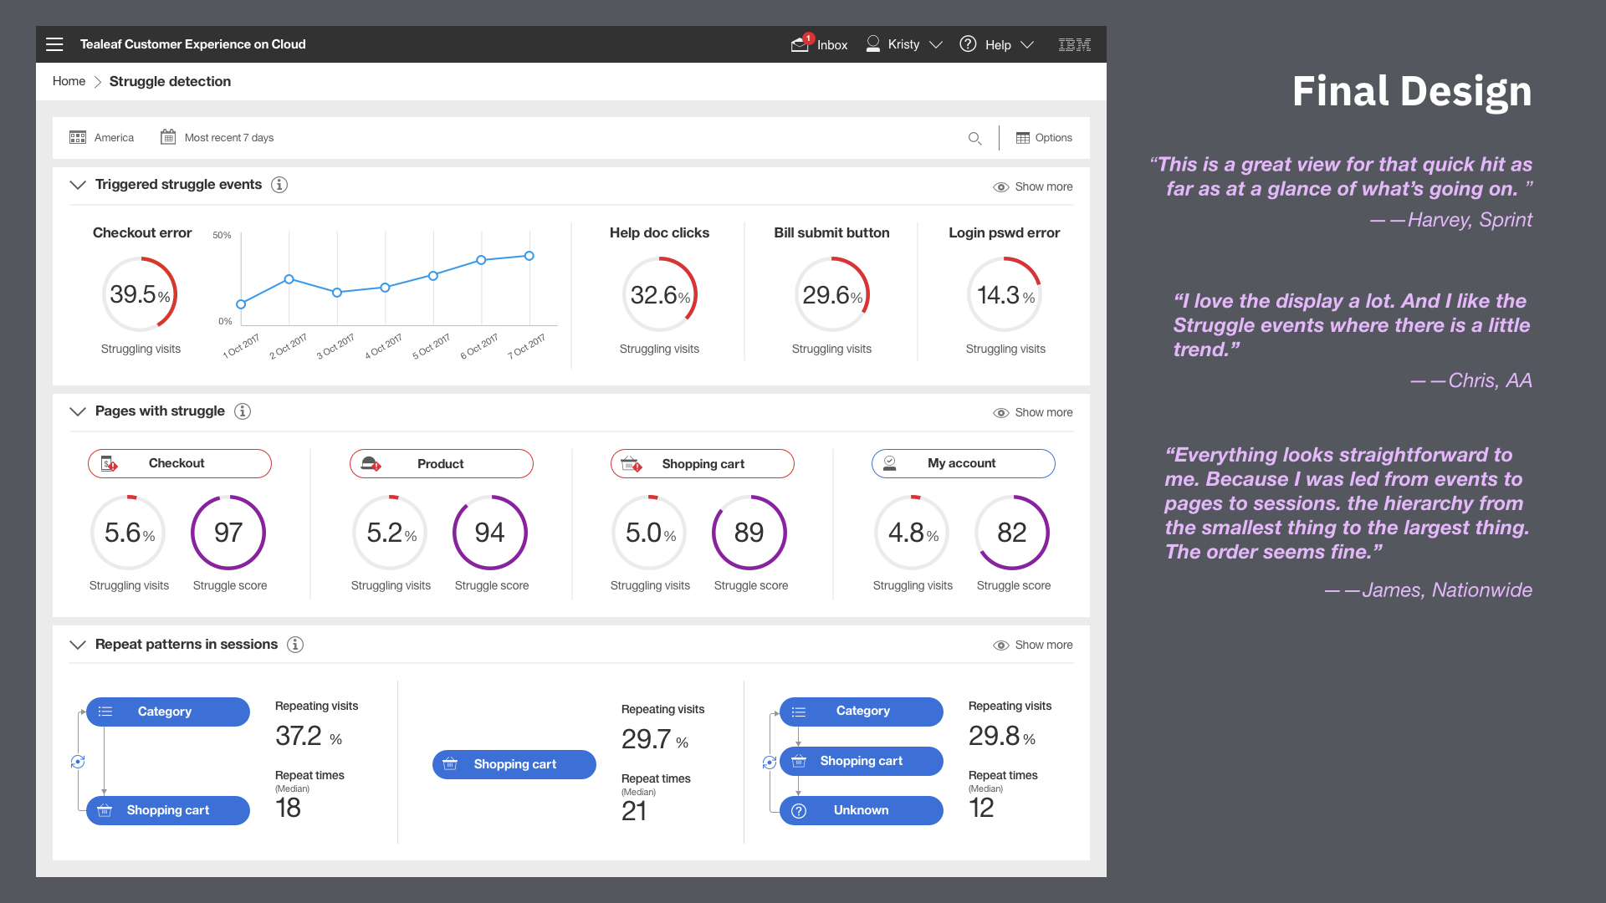Open the Kristy user dropdown arrow

coord(936,44)
